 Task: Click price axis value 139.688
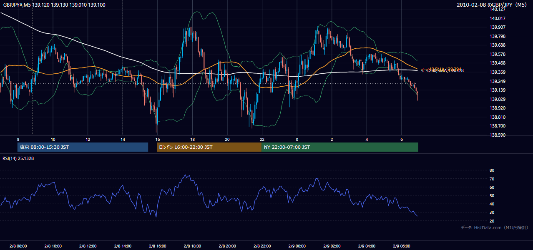(498, 45)
